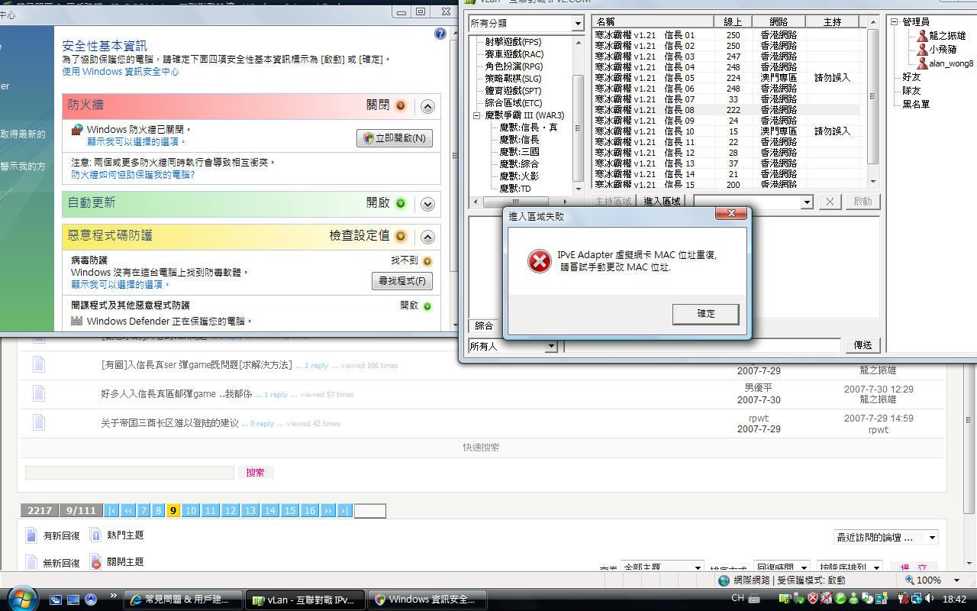
Task: Click the red error icon in dialog
Action: tap(539, 261)
